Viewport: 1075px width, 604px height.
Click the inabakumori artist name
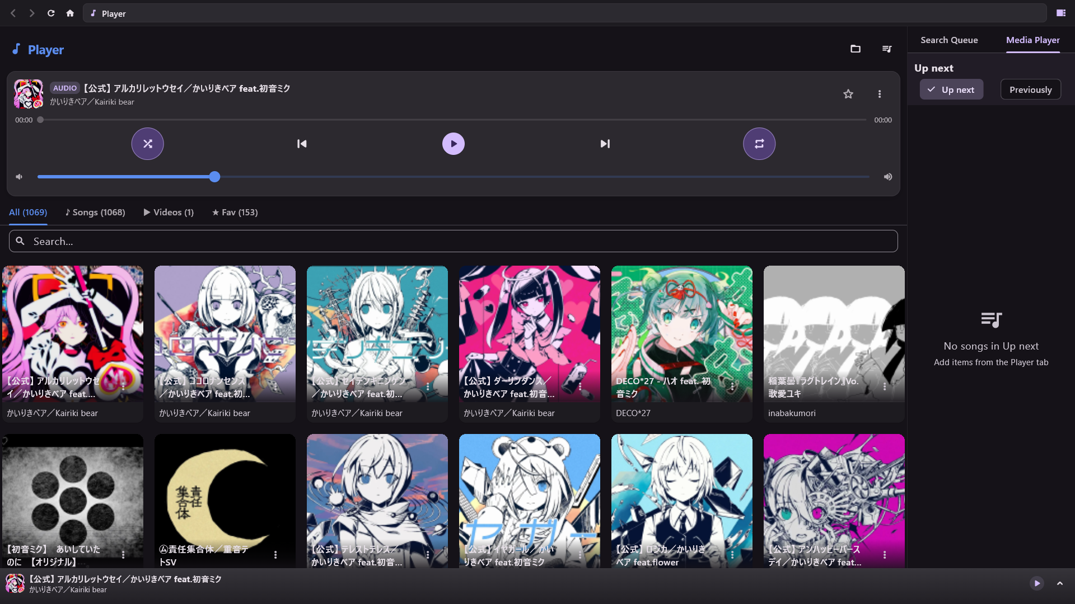792,413
